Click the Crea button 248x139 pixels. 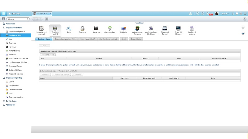click(x=44, y=46)
